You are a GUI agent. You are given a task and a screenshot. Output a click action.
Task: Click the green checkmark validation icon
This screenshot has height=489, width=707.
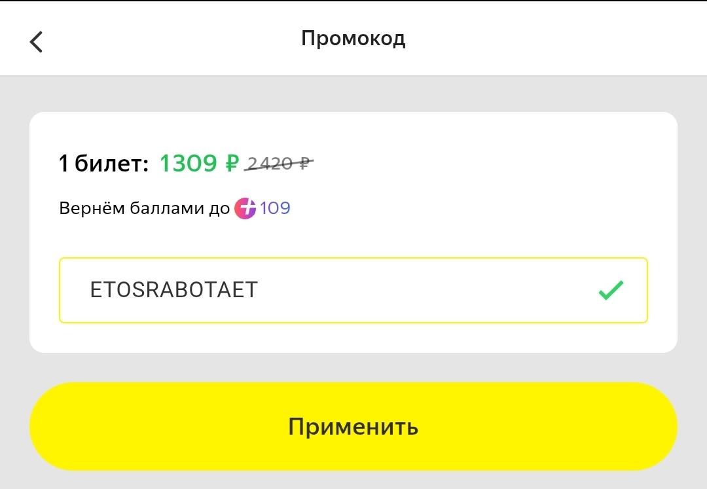click(x=612, y=290)
